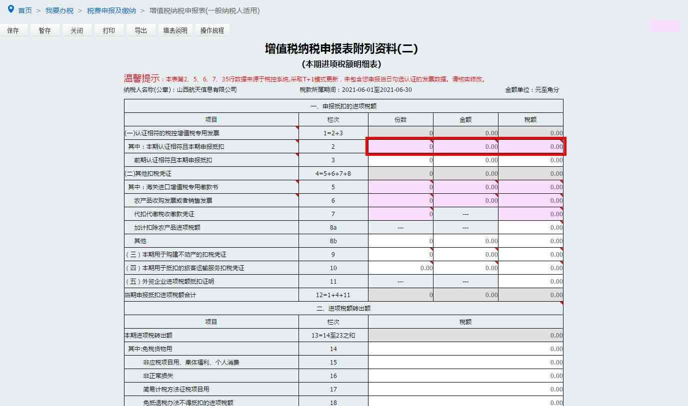Open 填表说明 filling instructions

175,30
